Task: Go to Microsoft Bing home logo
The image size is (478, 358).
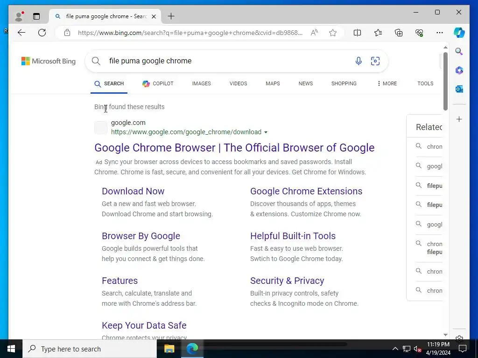Action: 49,61
